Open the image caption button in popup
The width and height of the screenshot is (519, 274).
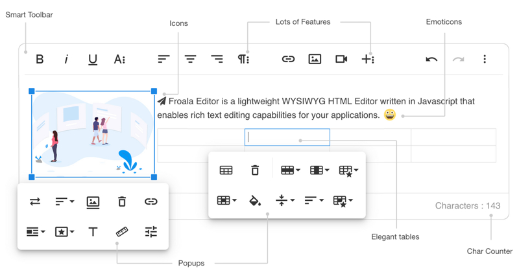pos(93,202)
